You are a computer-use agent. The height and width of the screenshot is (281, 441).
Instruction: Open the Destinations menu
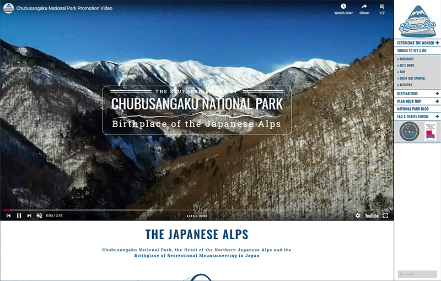pyautogui.click(x=407, y=93)
